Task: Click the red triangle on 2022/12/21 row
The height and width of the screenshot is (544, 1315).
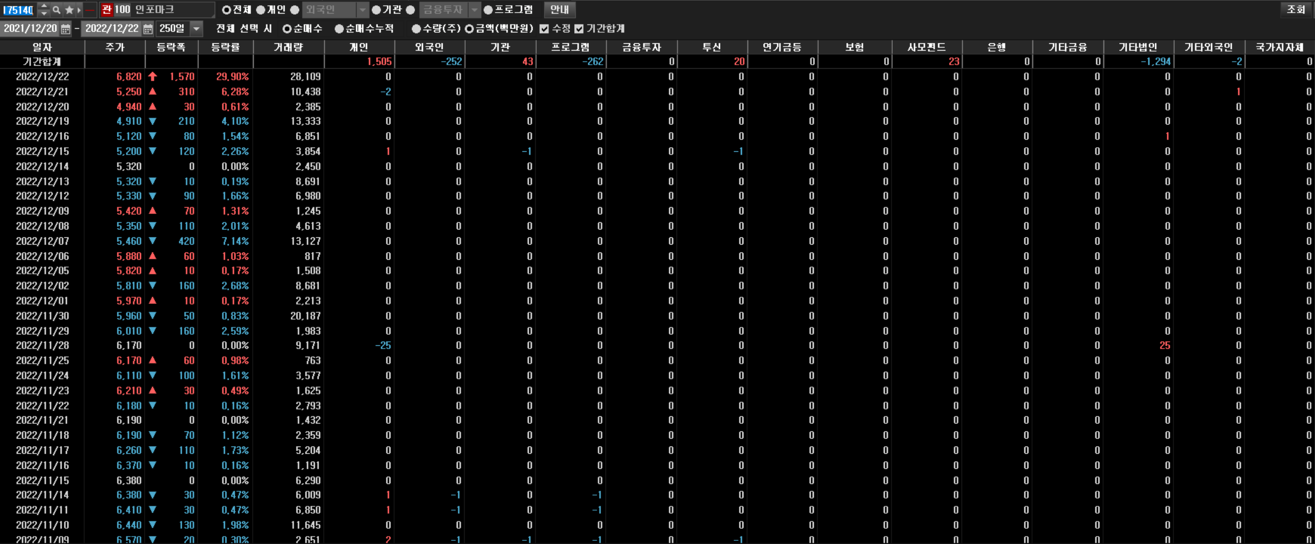Action: point(152,91)
